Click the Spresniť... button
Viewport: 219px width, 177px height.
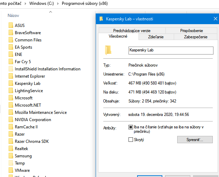point(195,140)
